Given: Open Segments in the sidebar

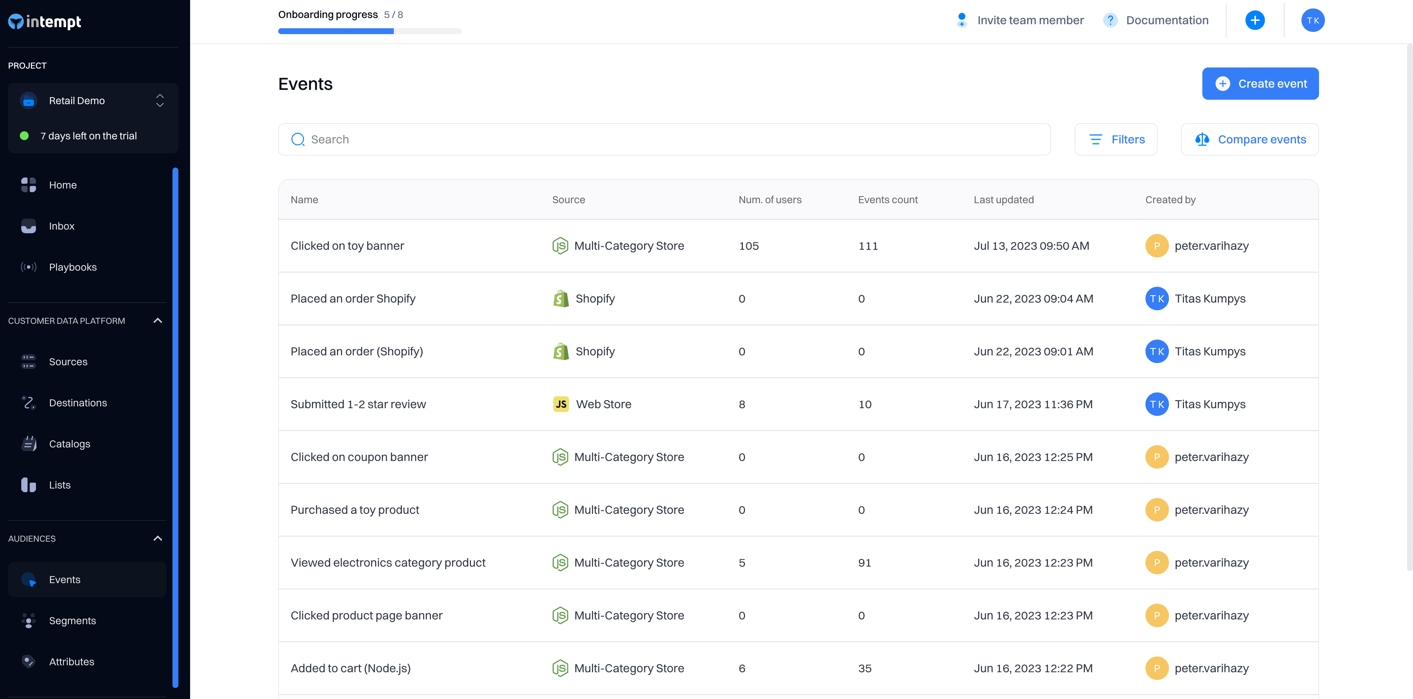Looking at the screenshot, I should (72, 621).
